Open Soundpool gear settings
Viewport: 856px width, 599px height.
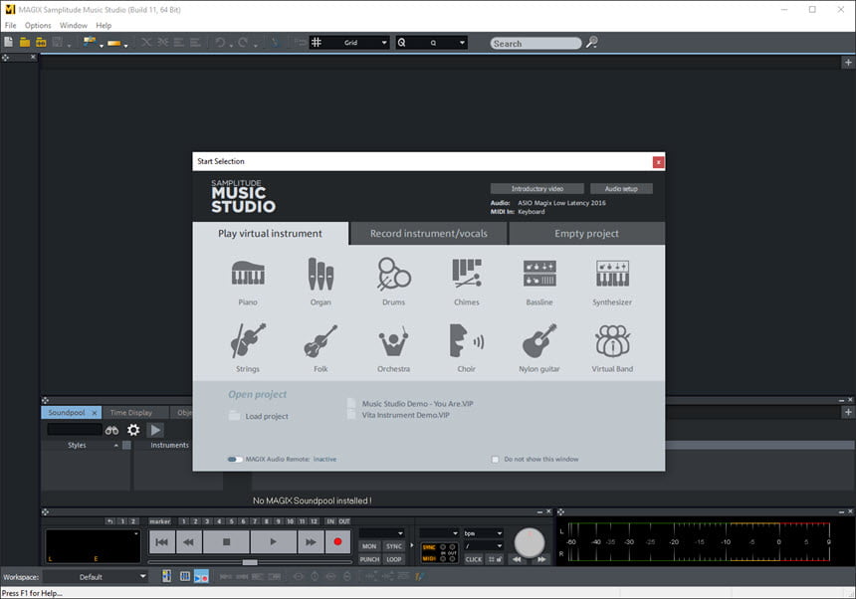(x=133, y=430)
